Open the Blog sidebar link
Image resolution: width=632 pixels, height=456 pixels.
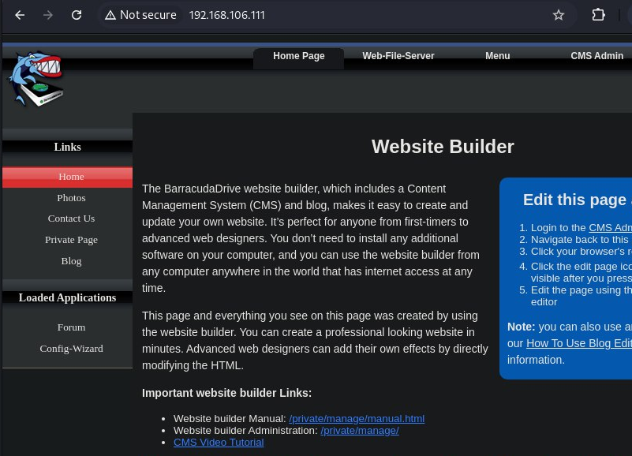(x=71, y=261)
